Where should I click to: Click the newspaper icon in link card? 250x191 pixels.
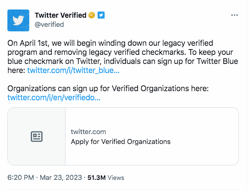[37, 137]
